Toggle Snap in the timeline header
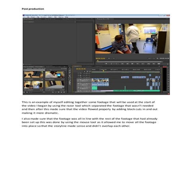 pyautogui.click(x=84, y=72)
